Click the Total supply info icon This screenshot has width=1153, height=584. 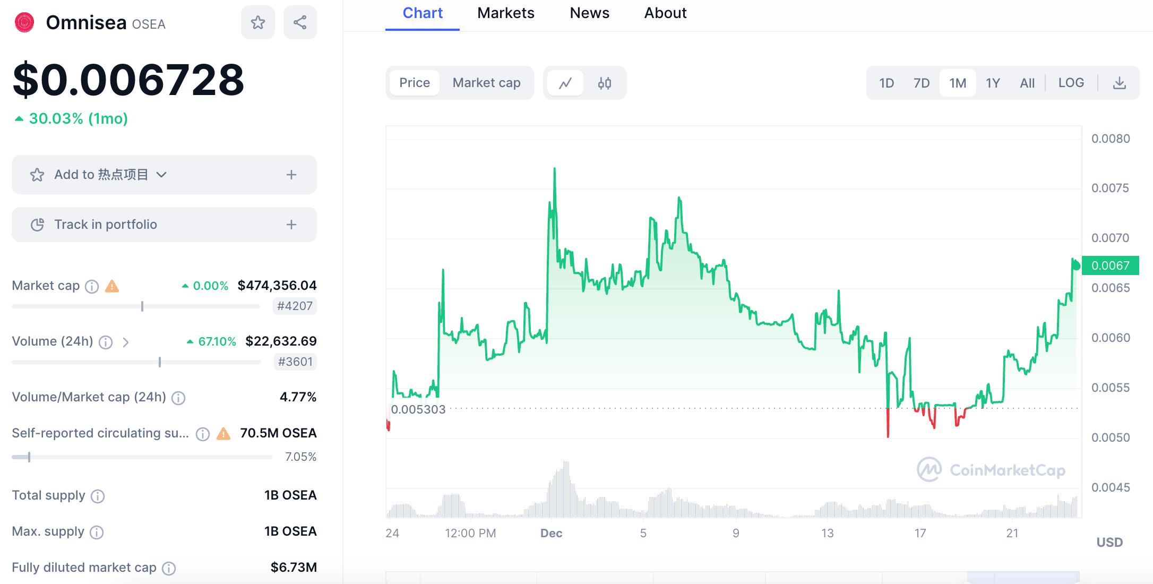(x=98, y=496)
